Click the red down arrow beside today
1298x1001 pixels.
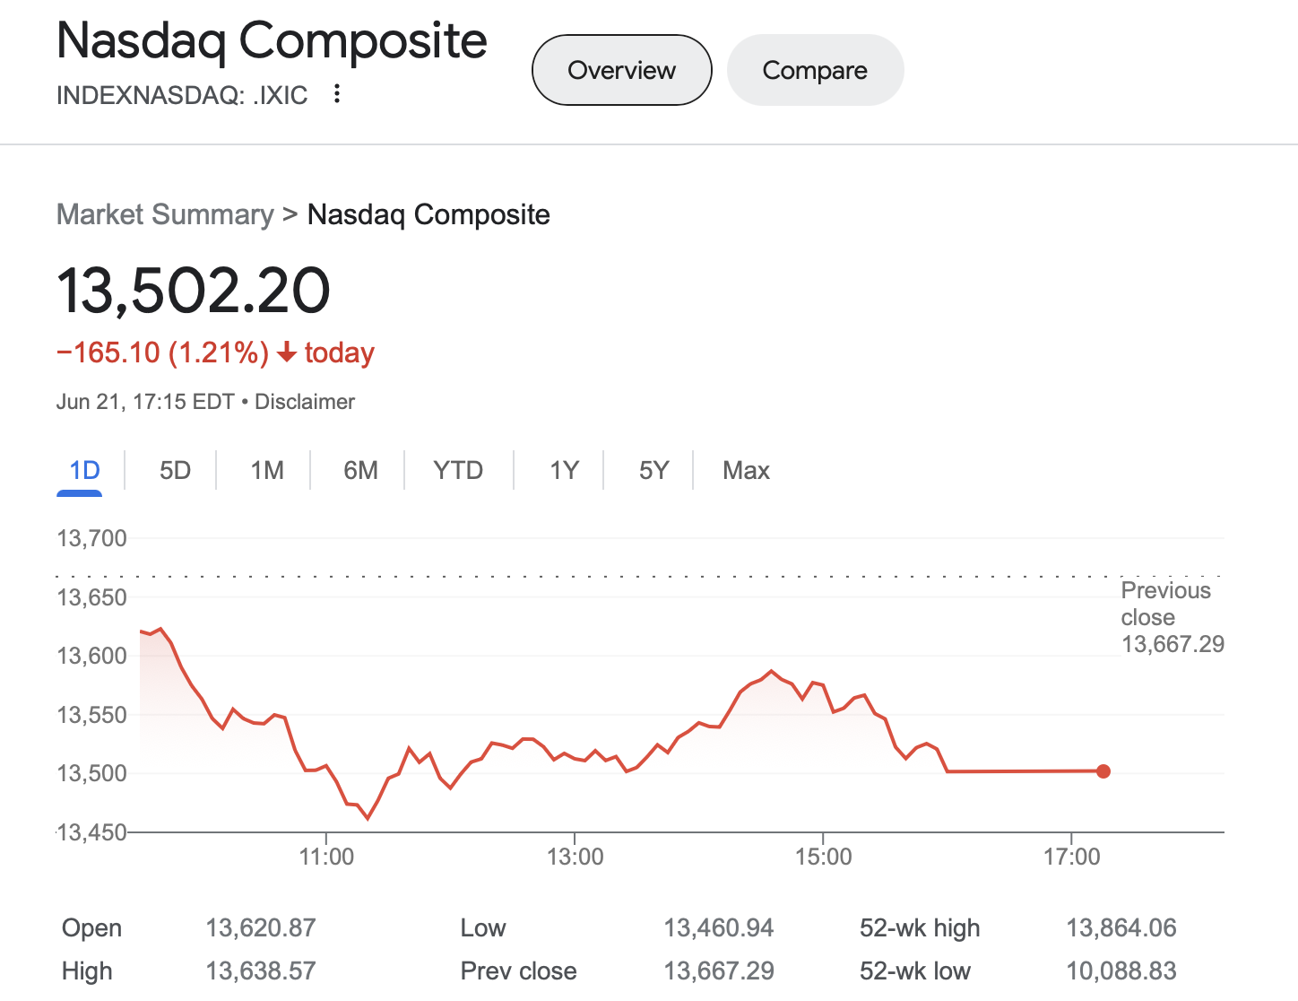(287, 353)
